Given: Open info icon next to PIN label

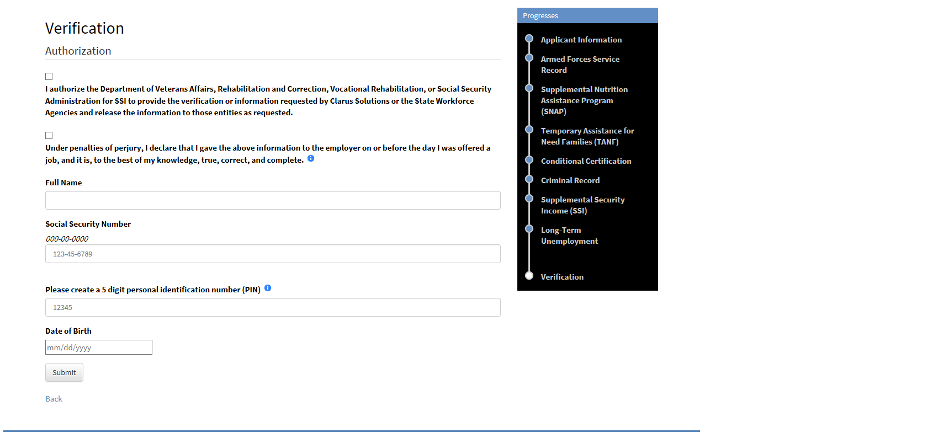Looking at the screenshot, I should pyautogui.click(x=268, y=288).
